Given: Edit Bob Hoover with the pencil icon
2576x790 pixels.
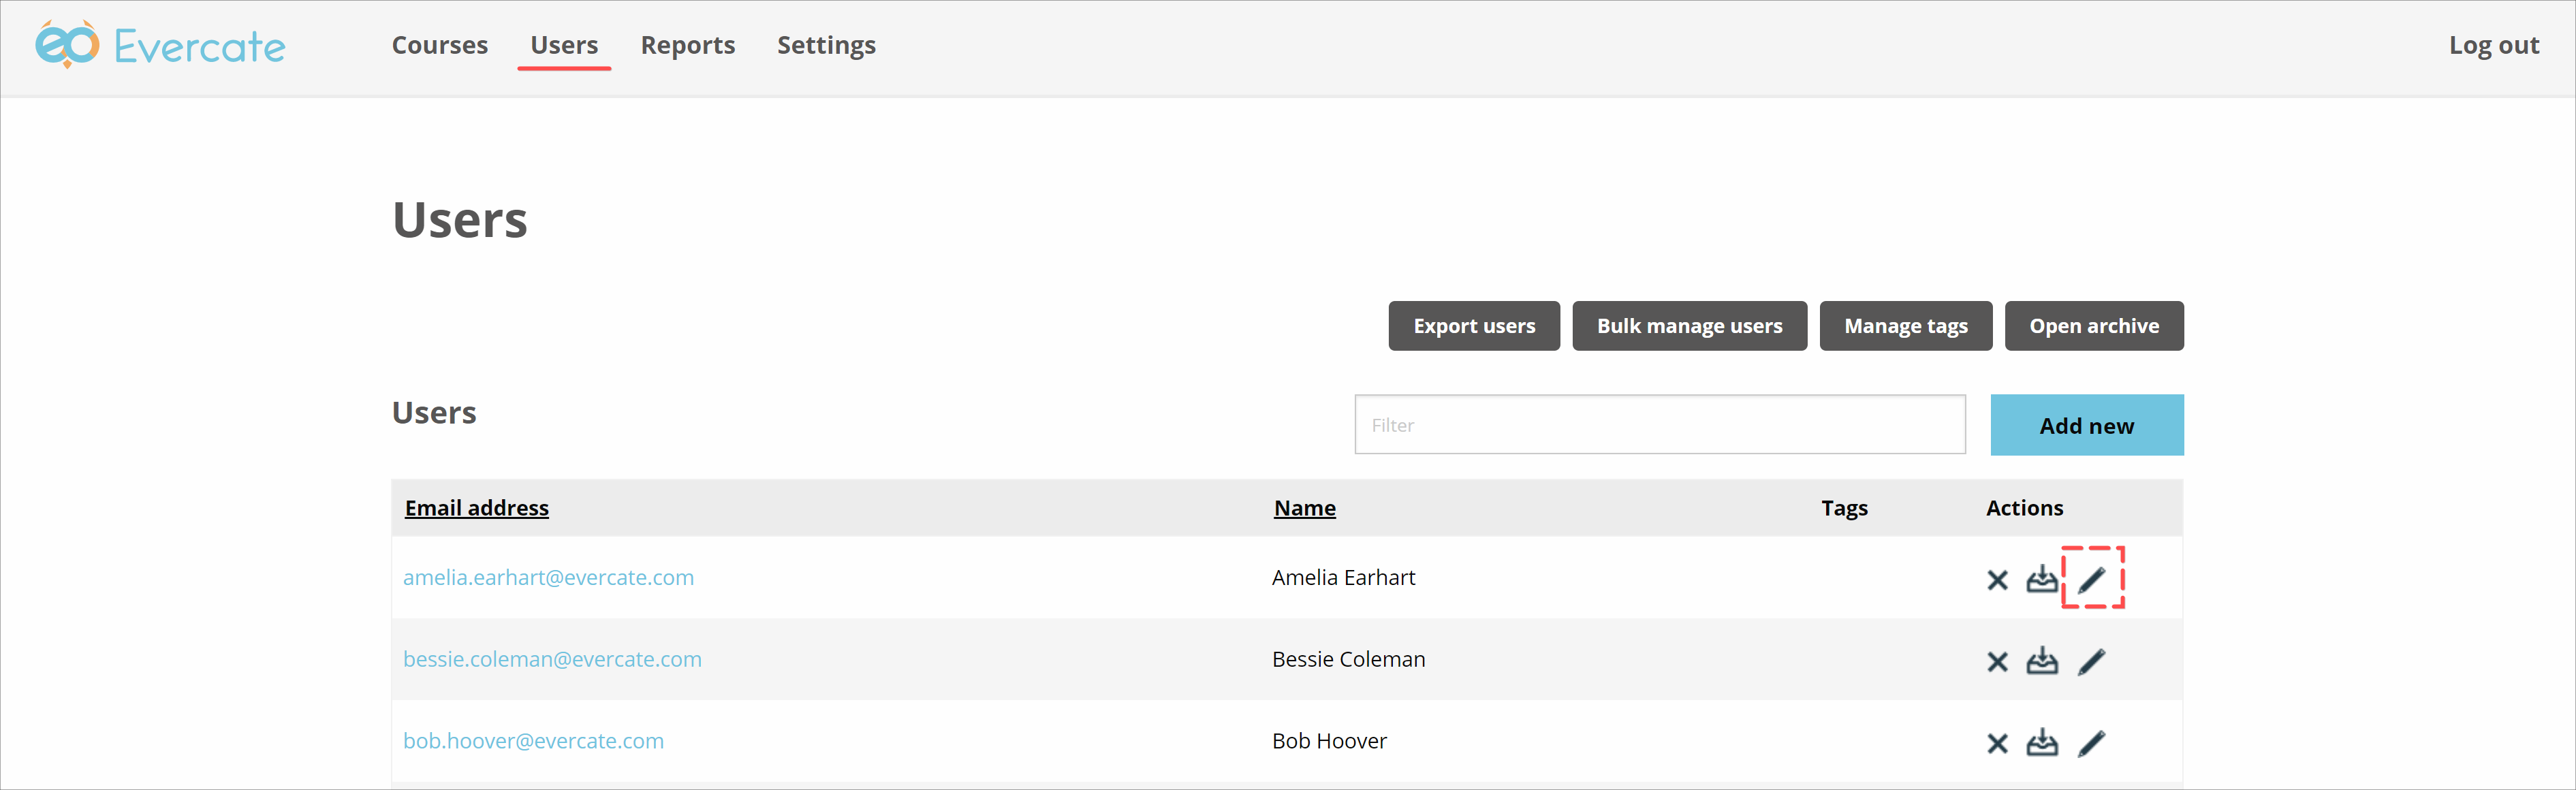Looking at the screenshot, I should point(2091,742).
